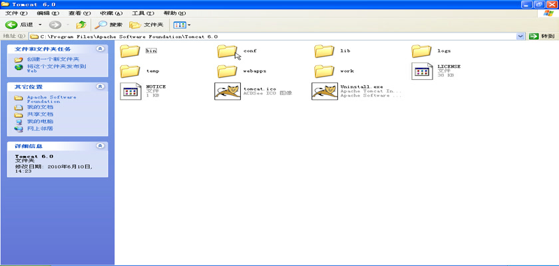559x266 pixels.
Task: Open the bin folder icon
Action: point(130,51)
